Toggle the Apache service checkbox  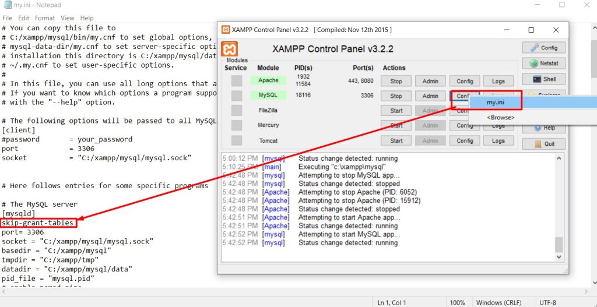click(236, 81)
